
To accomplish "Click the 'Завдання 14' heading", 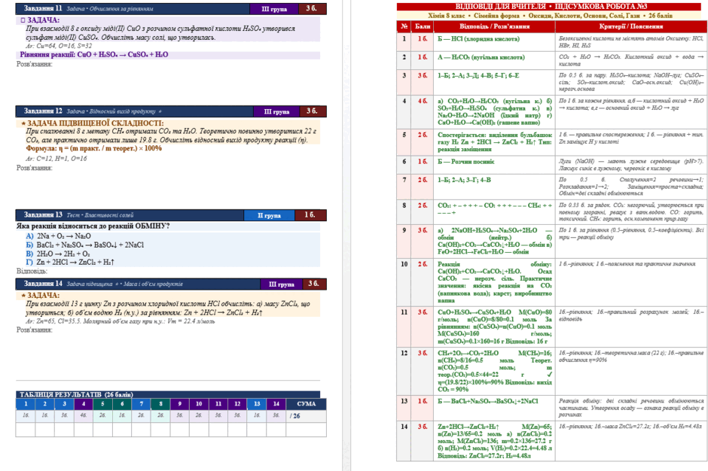I will point(43,284).
